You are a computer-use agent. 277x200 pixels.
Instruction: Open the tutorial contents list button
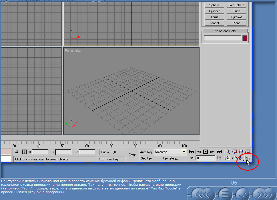225,194
